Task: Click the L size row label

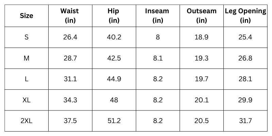Action: pos(27,79)
